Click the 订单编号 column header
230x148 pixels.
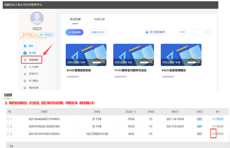point(44,112)
